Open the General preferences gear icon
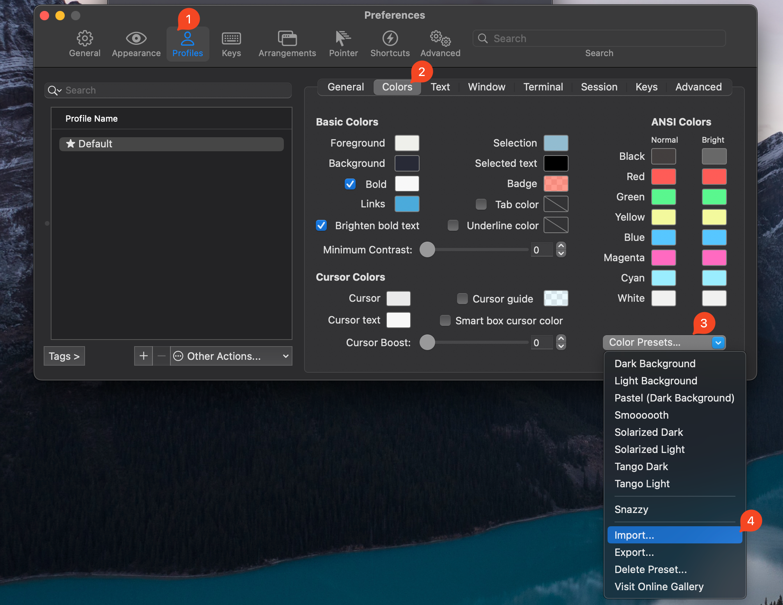Image resolution: width=783 pixels, height=605 pixels. click(x=85, y=39)
